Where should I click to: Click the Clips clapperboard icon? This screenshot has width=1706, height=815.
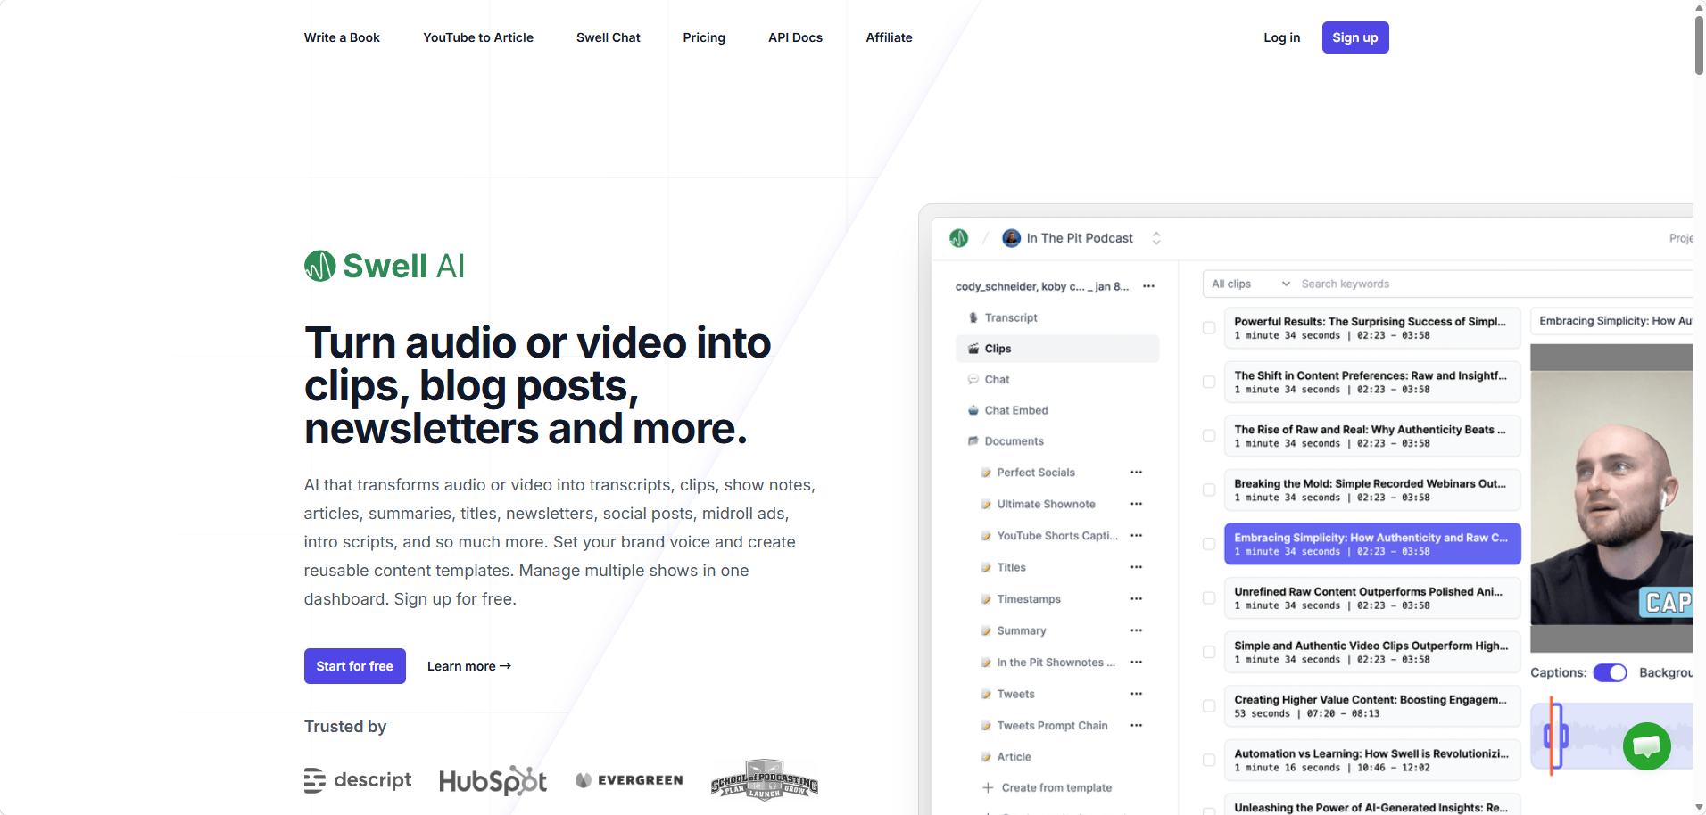coord(973,349)
